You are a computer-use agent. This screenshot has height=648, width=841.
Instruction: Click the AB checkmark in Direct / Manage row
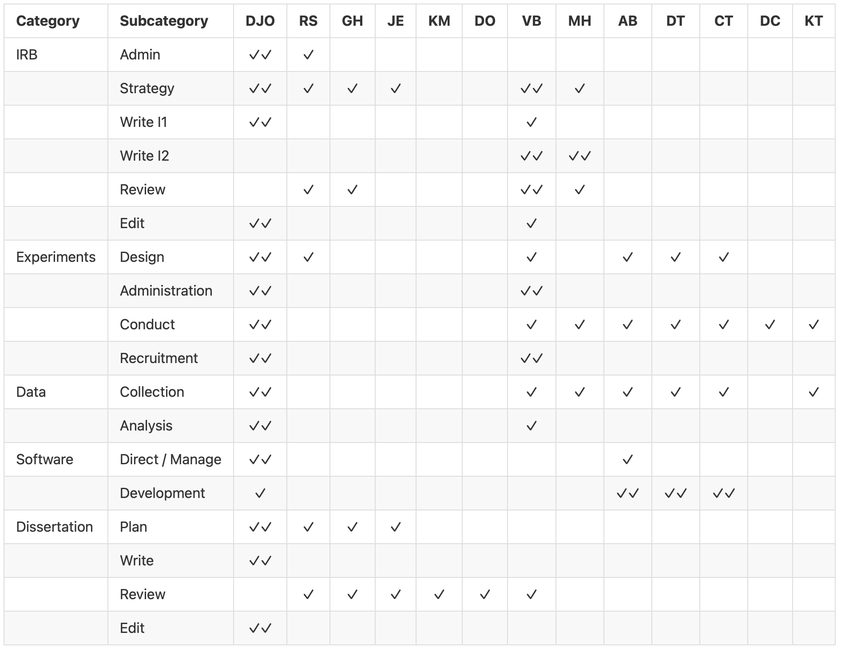pos(627,460)
